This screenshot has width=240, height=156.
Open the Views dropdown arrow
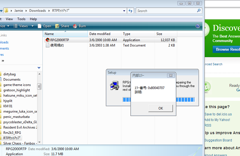[x=32, y=26]
